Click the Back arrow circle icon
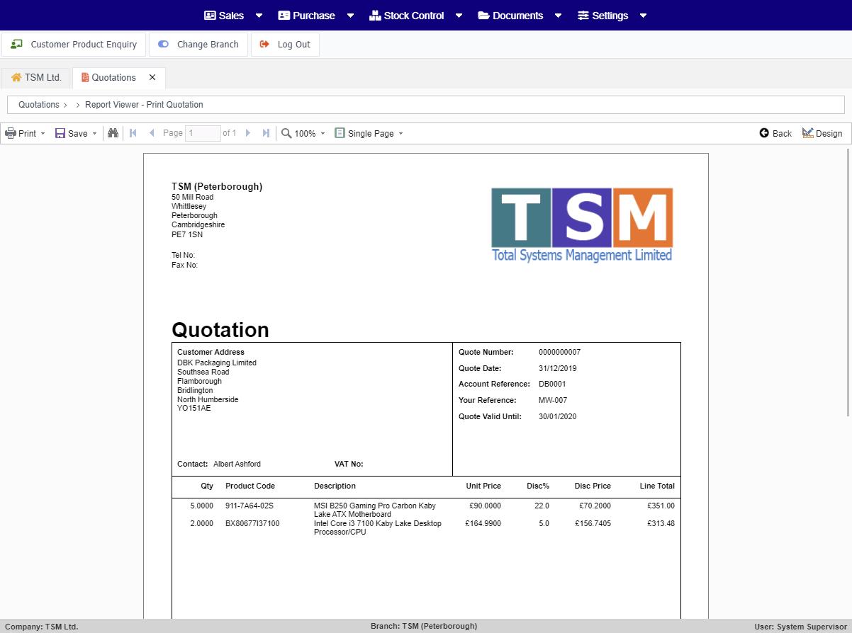852x633 pixels. [764, 133]
